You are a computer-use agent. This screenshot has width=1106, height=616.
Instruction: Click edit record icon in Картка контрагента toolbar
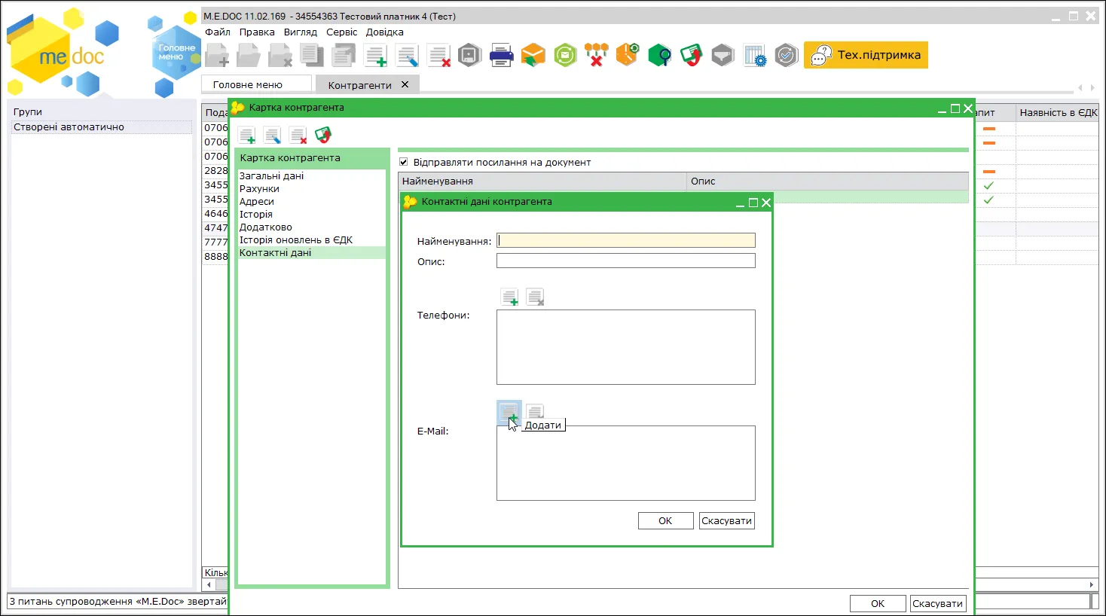(x=272, y=136)
